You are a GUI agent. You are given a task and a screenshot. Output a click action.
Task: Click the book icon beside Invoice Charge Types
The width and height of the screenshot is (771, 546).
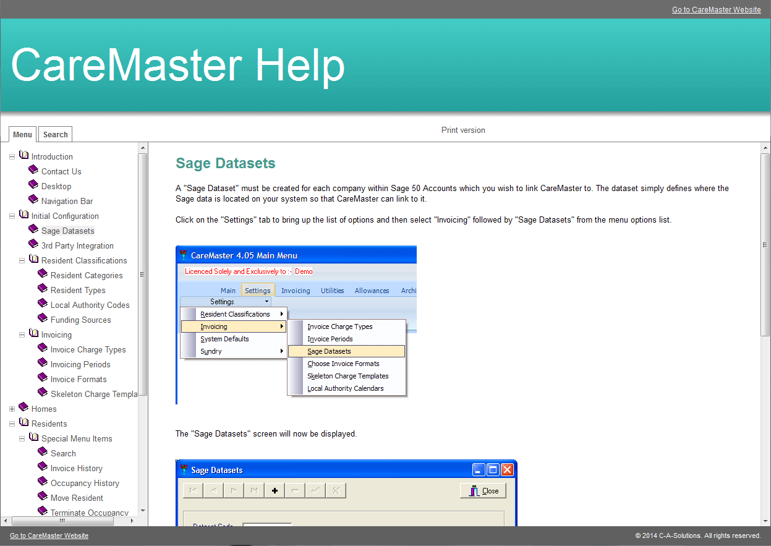43,348
